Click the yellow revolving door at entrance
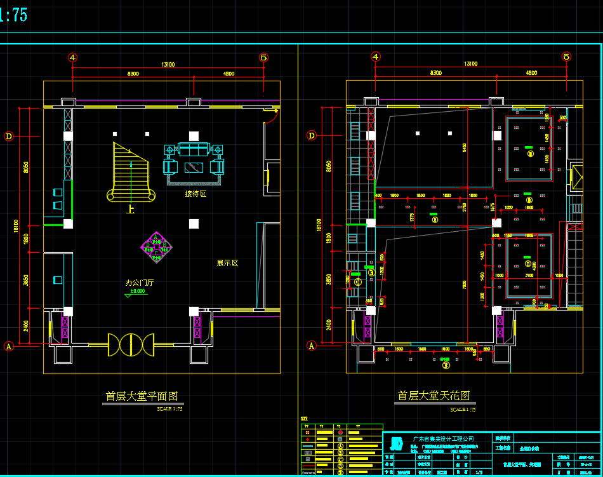 131,344
